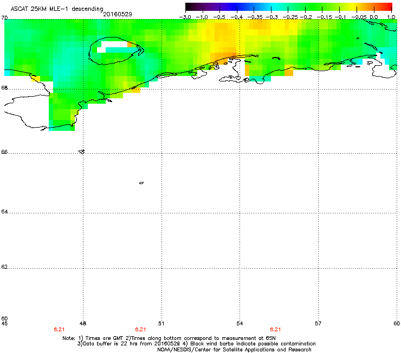The image size is (401, 353).
Task: Click the legend value -0.15
Action: tap(324, 17)
